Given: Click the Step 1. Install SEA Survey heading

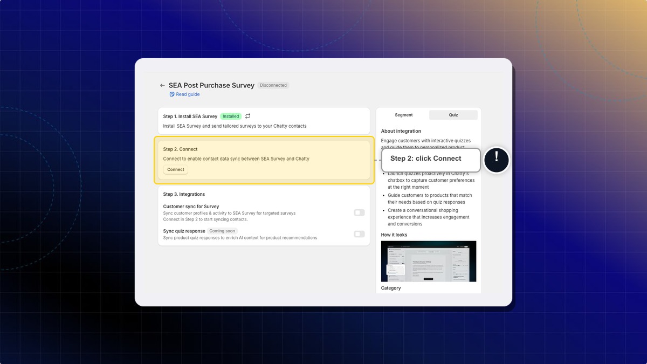Looking at the screenshot, I should click(x=190, y=116).
